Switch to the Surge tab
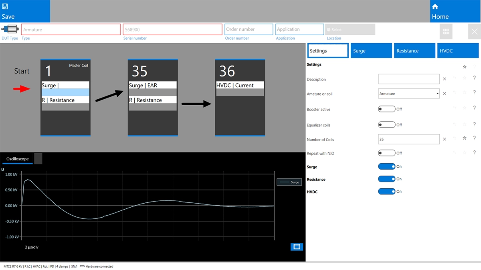Viewport: 481px width, 270px height. tap(371, 51)
